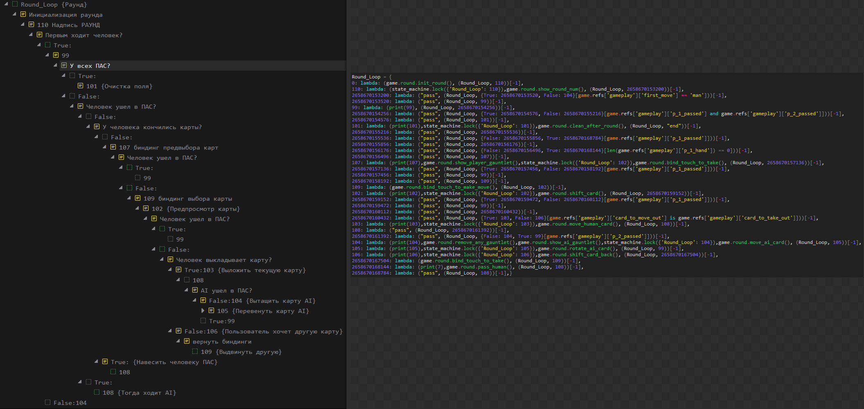The width and height of the screenshot is (864, 409).
Task: Click note icon beside Человек выкладывает карту?
Action: point(171,259)
